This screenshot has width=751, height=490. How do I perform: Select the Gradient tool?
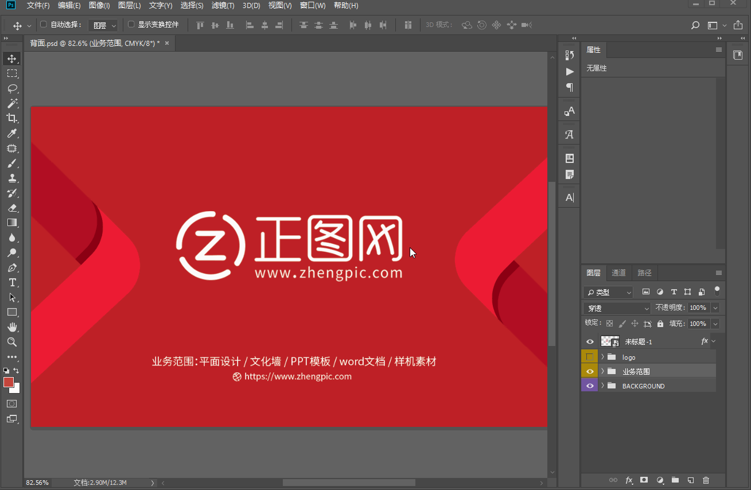point(11,223)
